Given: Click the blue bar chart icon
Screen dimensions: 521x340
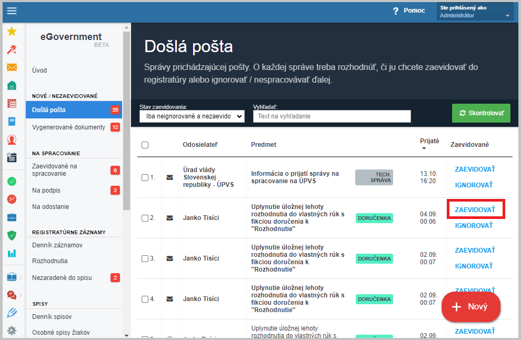Looking at the screenshot, I should [12, 253].
